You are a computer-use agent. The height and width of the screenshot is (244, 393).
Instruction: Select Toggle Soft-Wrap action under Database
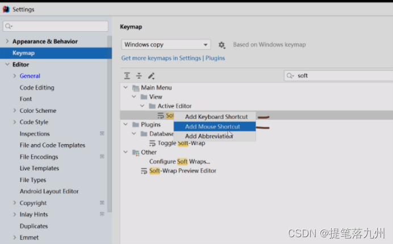coord(182,143)
